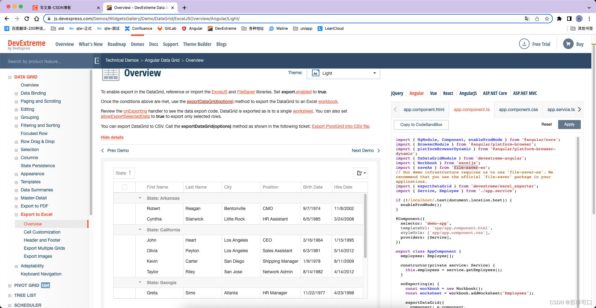596x308 pixels.
Task: Go to Next Demo
Action: pyautogui.click(x=366, y=150)
